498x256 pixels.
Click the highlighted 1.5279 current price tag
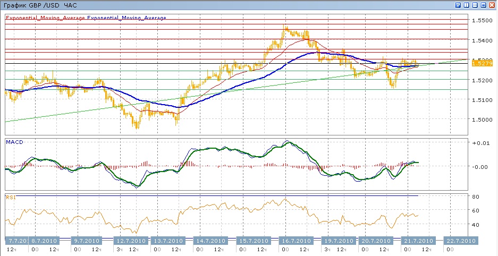coord(481,64)
